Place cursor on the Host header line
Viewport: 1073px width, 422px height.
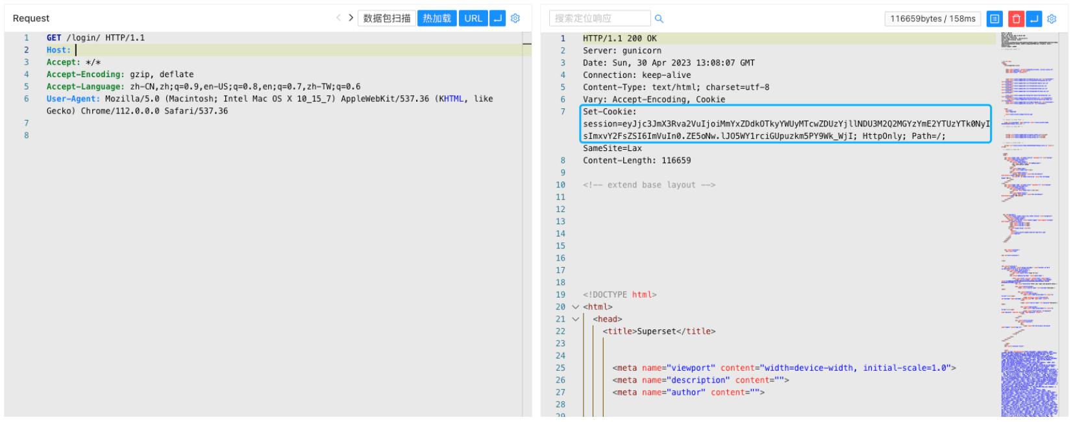[195, 50]
